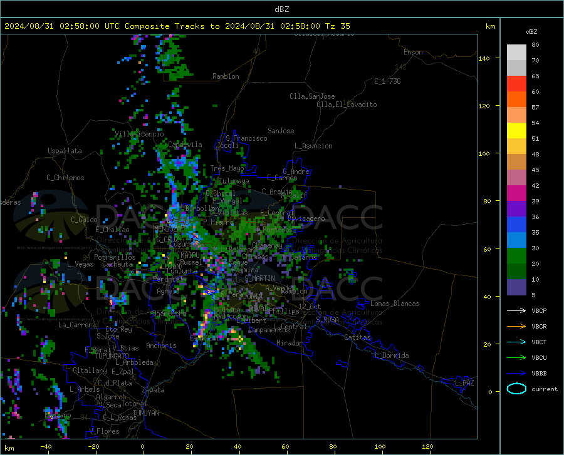The width and height of the screenshot is (564, 455).
Task: Click the cyan VBCT arrow icon
Action: (x=516, y=342)
